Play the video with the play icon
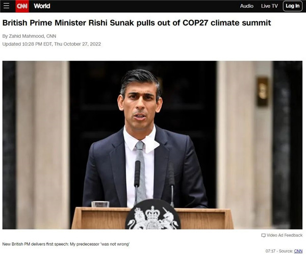The height and width of the screenshot is (255, 306). point(152,144)
